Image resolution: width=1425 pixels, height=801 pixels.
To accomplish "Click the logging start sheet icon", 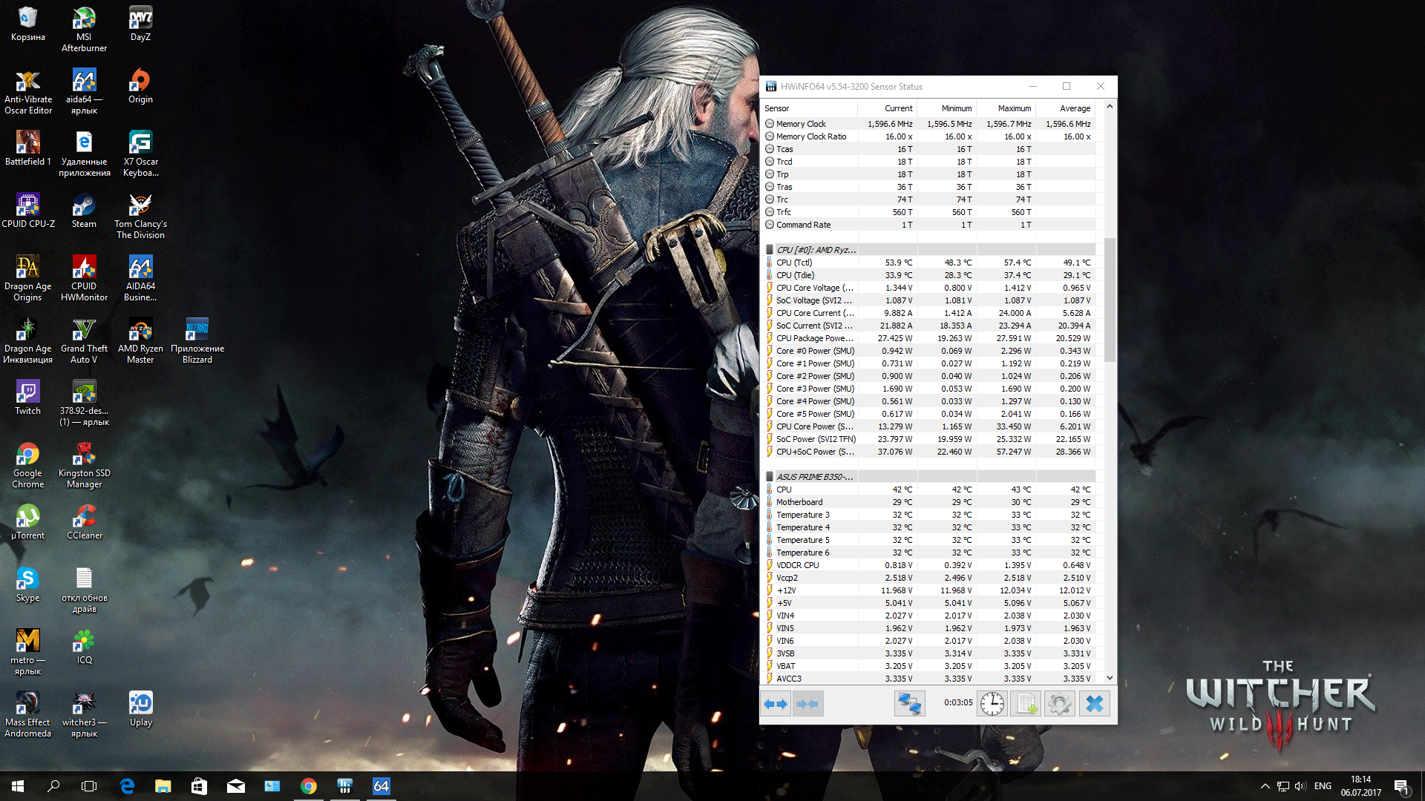I will click(x=1026, y=703).
